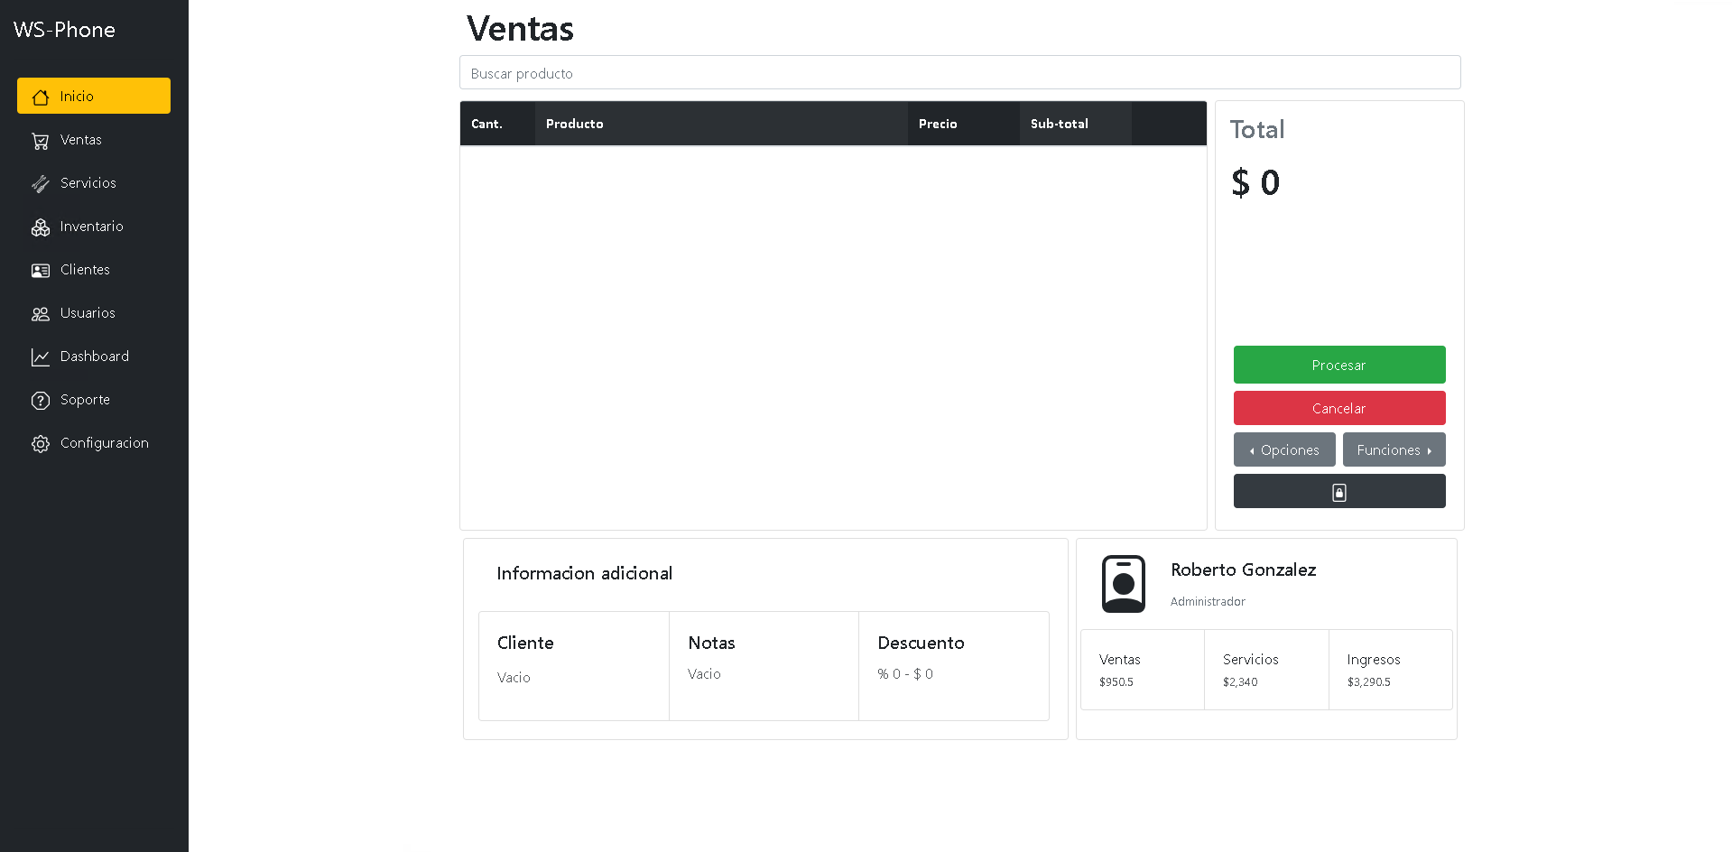Click the question mark Soporte icon

pos(41,401)
